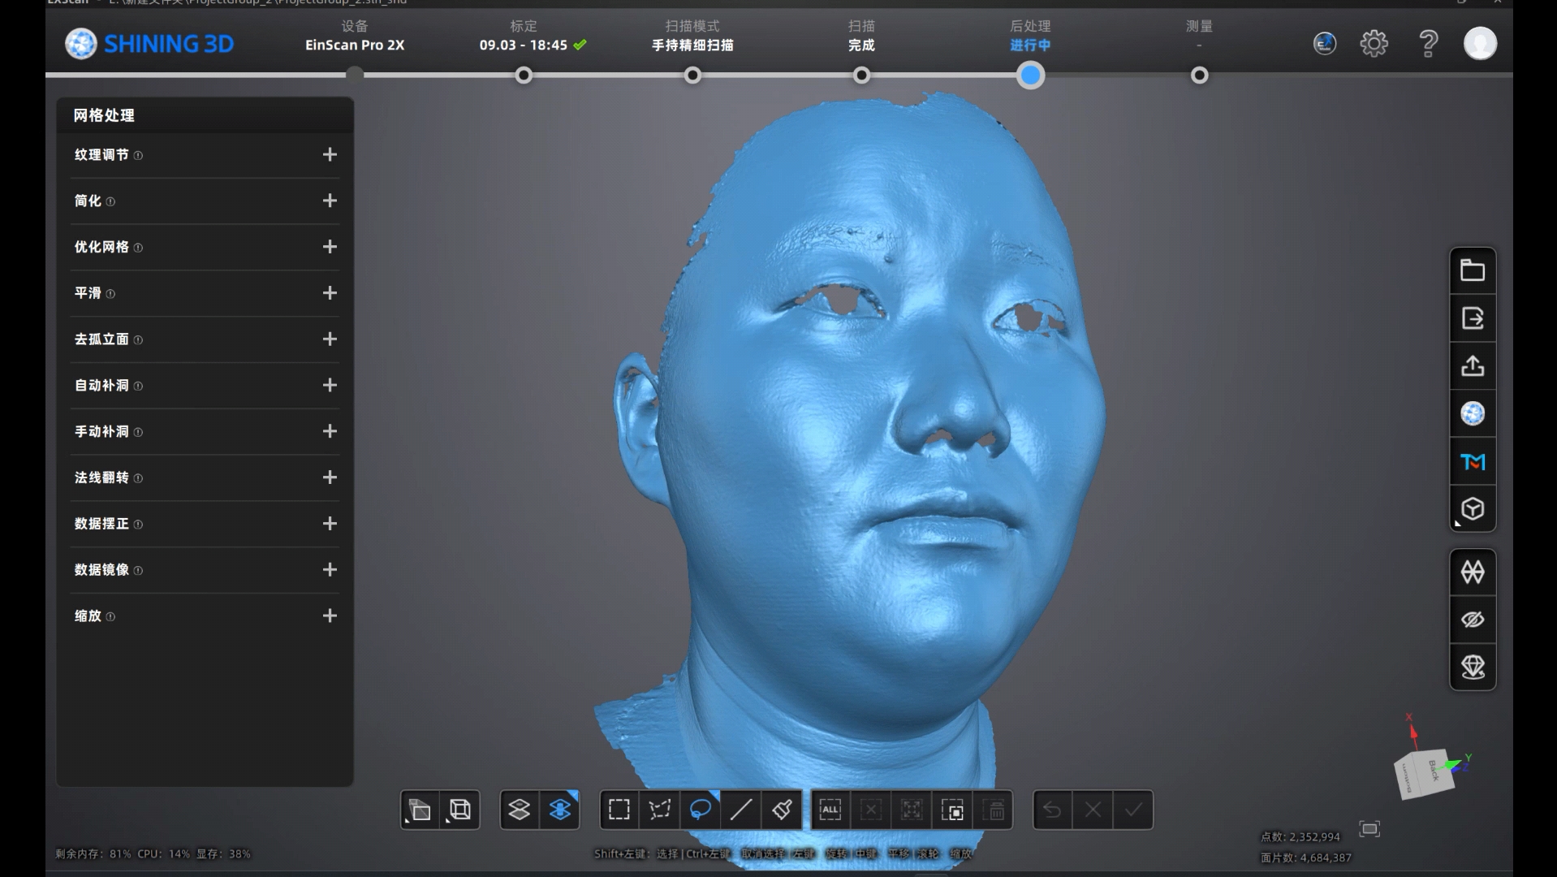Open project folder icon in right toolbar
This screenshot has width=1557, height=877.
1473,270
